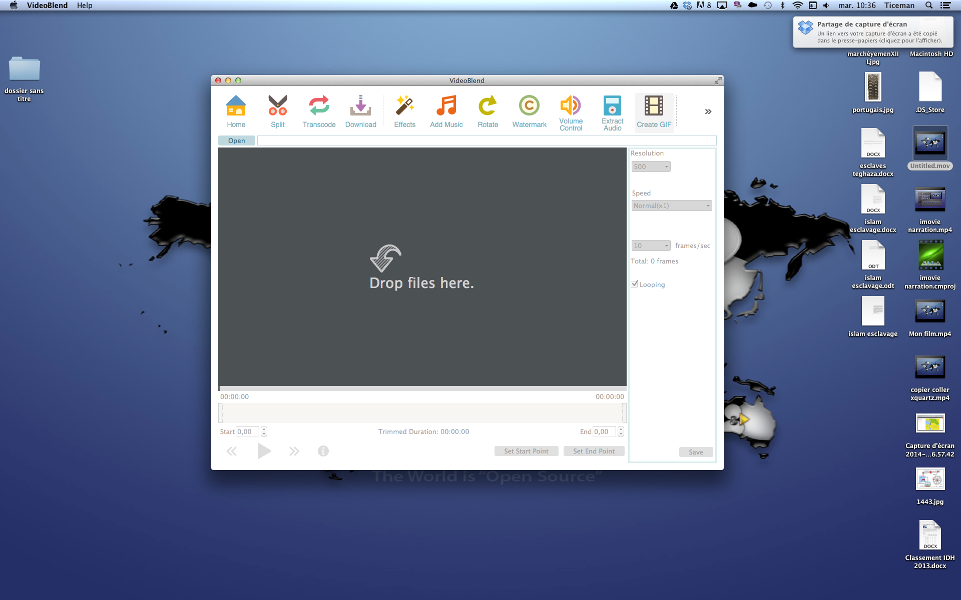The image size is (961, 600).
Task: Select the Create GIF tool
Action: [x=654, y=112]
